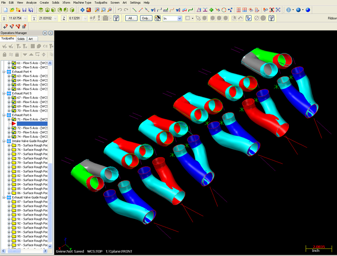This screenshot has height=256, width=337.
Task: Toggle selection of operation 63 Flow 5 Axis
Action: 14,76
